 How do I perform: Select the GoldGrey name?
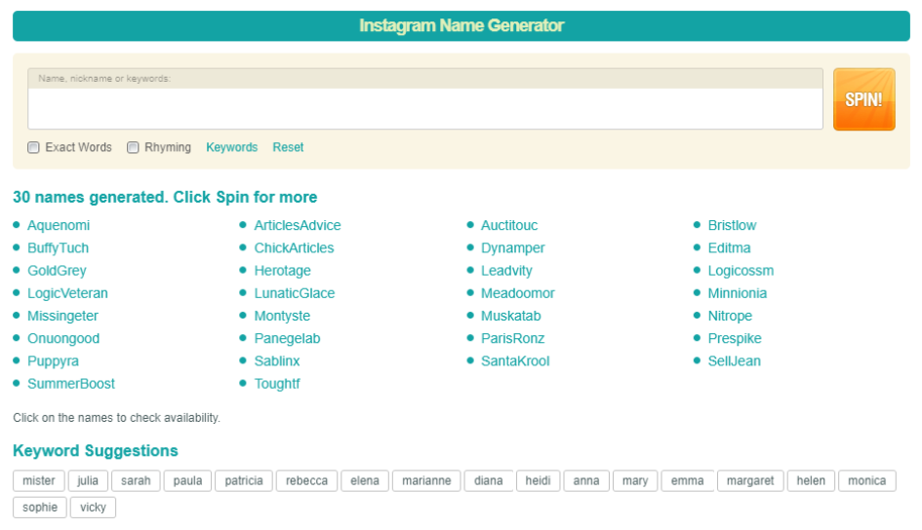[x=57, y=271]
